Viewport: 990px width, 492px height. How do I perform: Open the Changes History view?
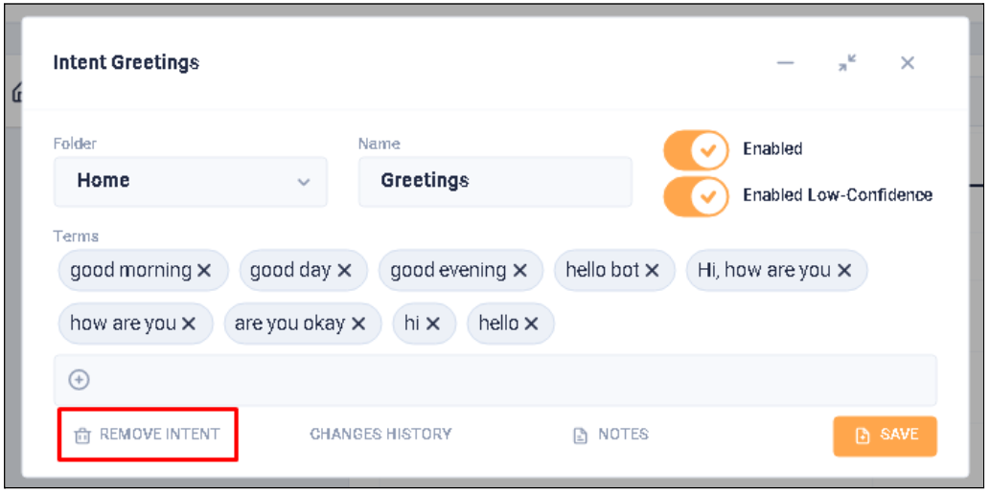pyautogui.click(x=380, y=435)
